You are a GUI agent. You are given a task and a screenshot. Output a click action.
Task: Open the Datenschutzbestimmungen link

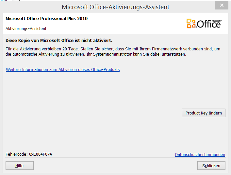[x=200, y=154]
